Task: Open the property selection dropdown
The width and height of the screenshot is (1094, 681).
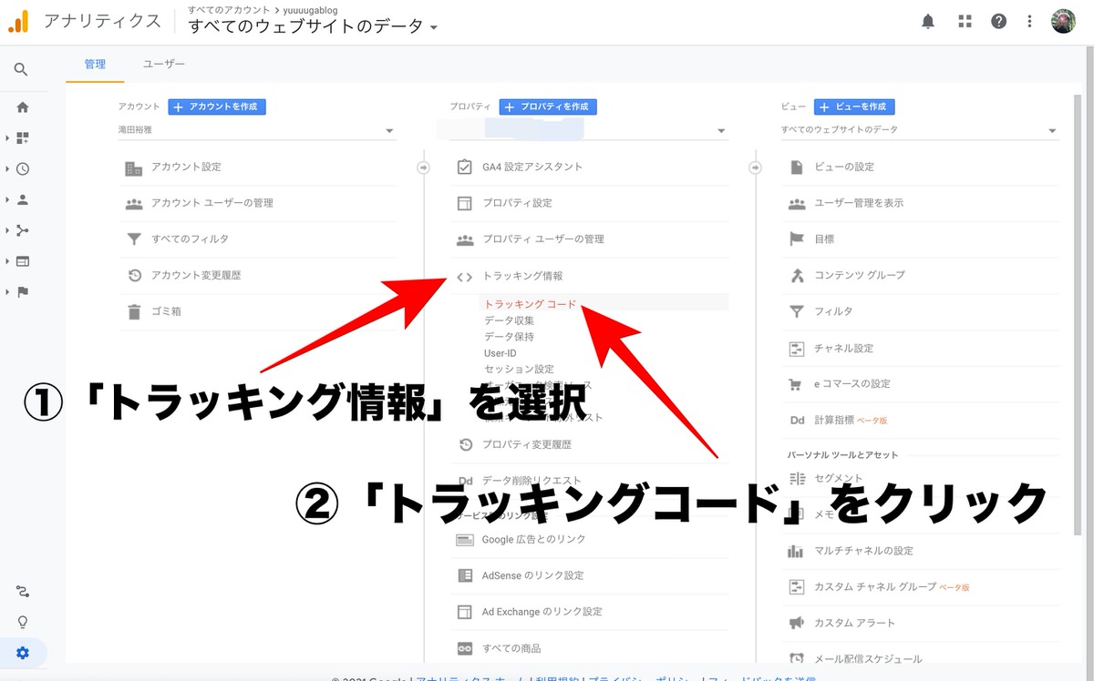Action: pyautogui.click(x=589, y=130)
